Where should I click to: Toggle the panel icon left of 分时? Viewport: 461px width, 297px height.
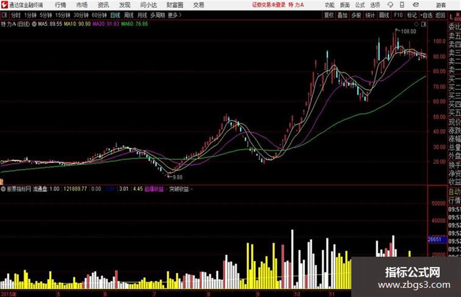[x=4, y=15]
